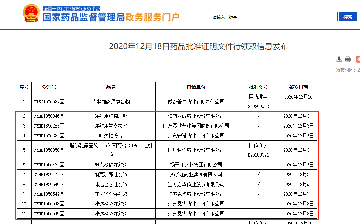Select cell 人凝血酶原复合物

pos(111,102)
